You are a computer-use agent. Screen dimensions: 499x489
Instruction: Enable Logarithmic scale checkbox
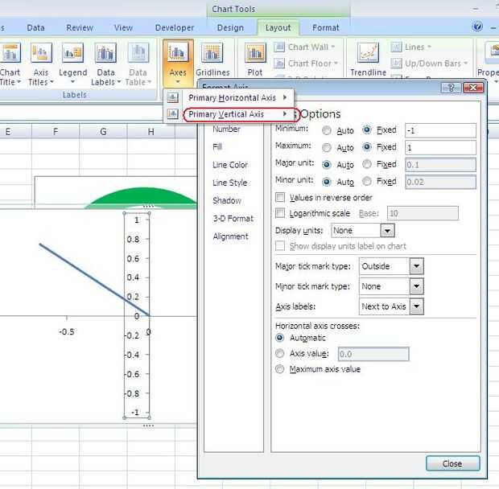coord(280,213)
